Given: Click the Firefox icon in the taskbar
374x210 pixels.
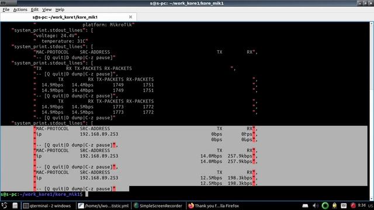Looking at the screenshot, I should tap(191, 206).
